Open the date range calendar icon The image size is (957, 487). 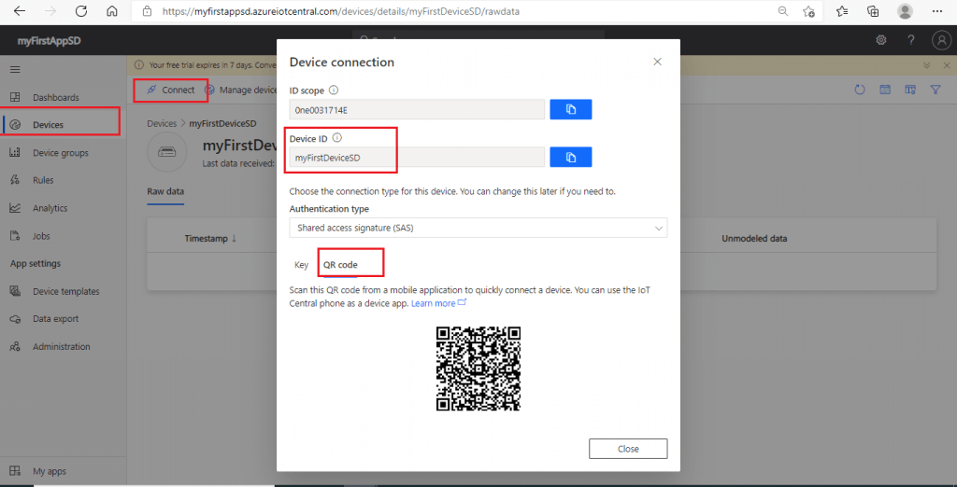coord(884,90)
